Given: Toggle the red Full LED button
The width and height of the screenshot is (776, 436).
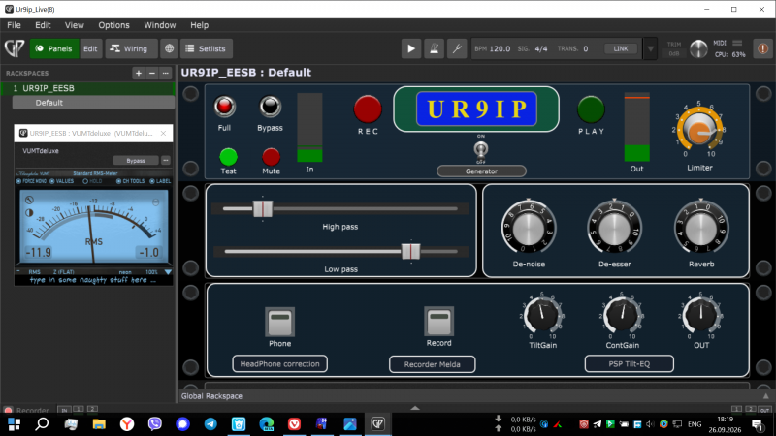Looking at the screenshot, I should pos(224,107).
